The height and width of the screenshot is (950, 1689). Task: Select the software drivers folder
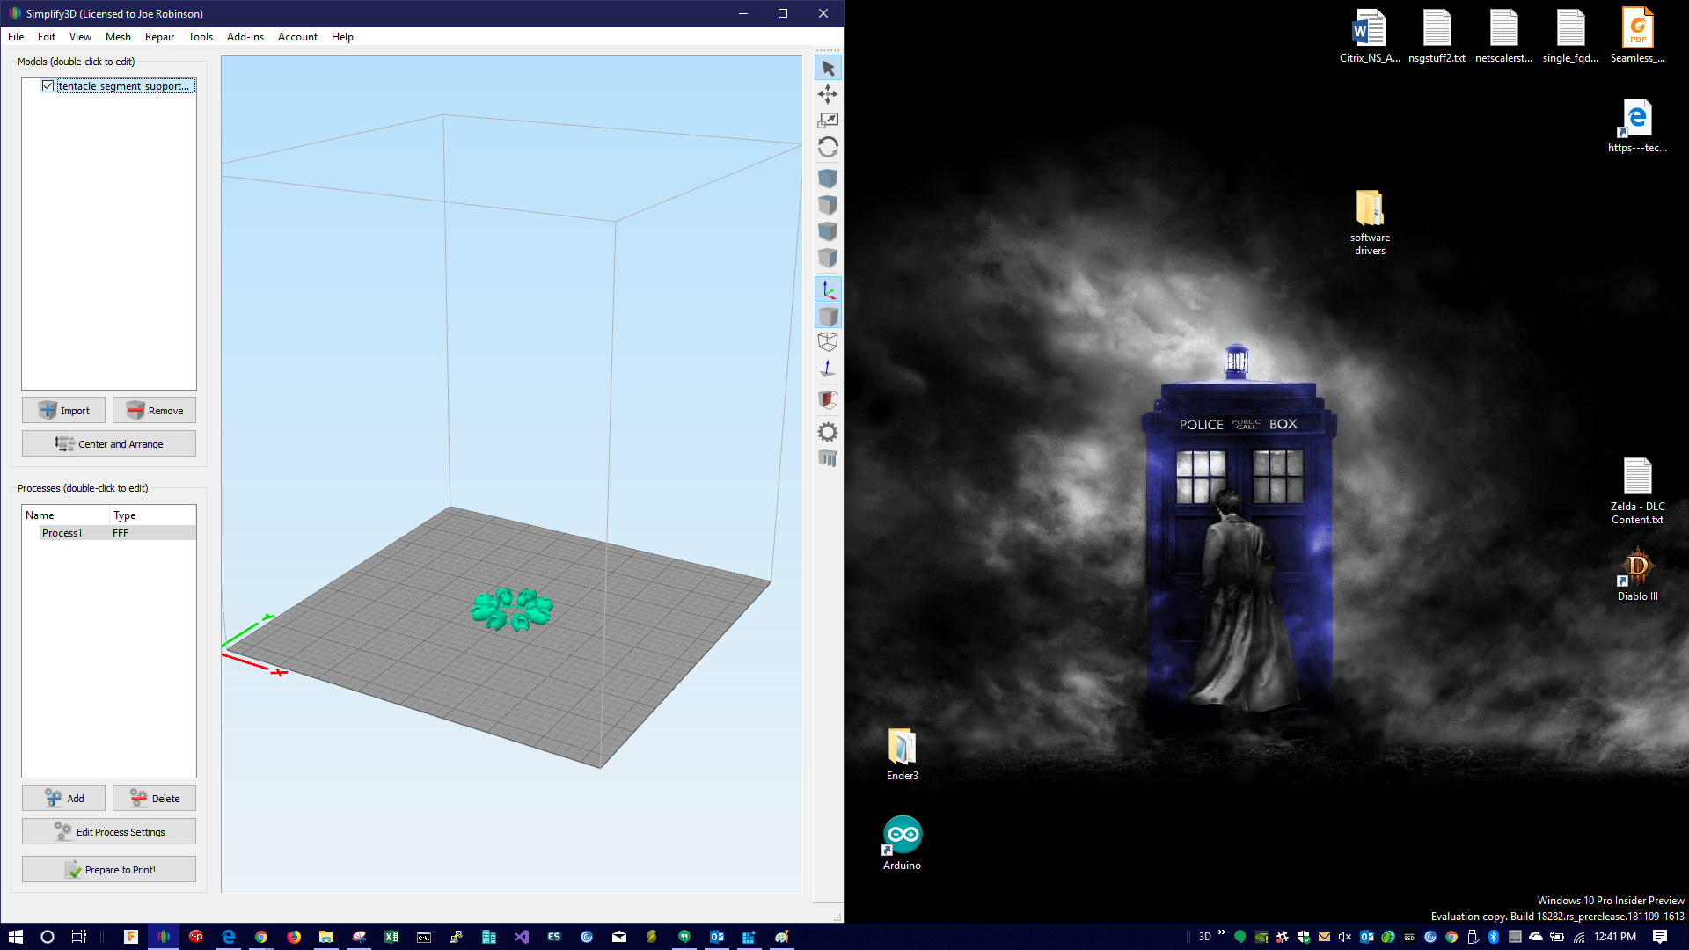pos(1370,223)
